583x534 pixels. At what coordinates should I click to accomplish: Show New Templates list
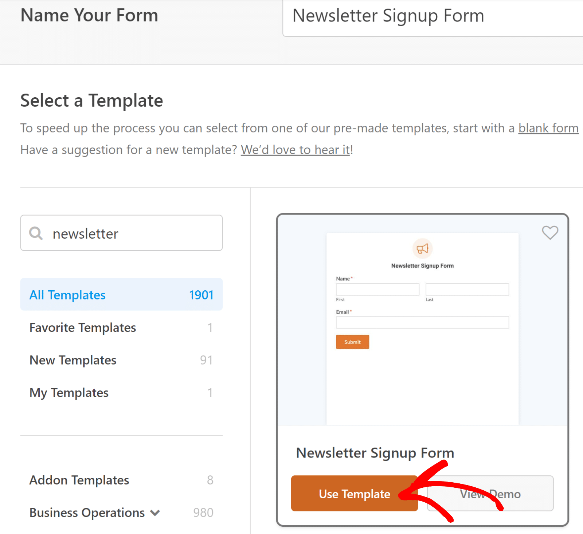[x=121, y=360]
